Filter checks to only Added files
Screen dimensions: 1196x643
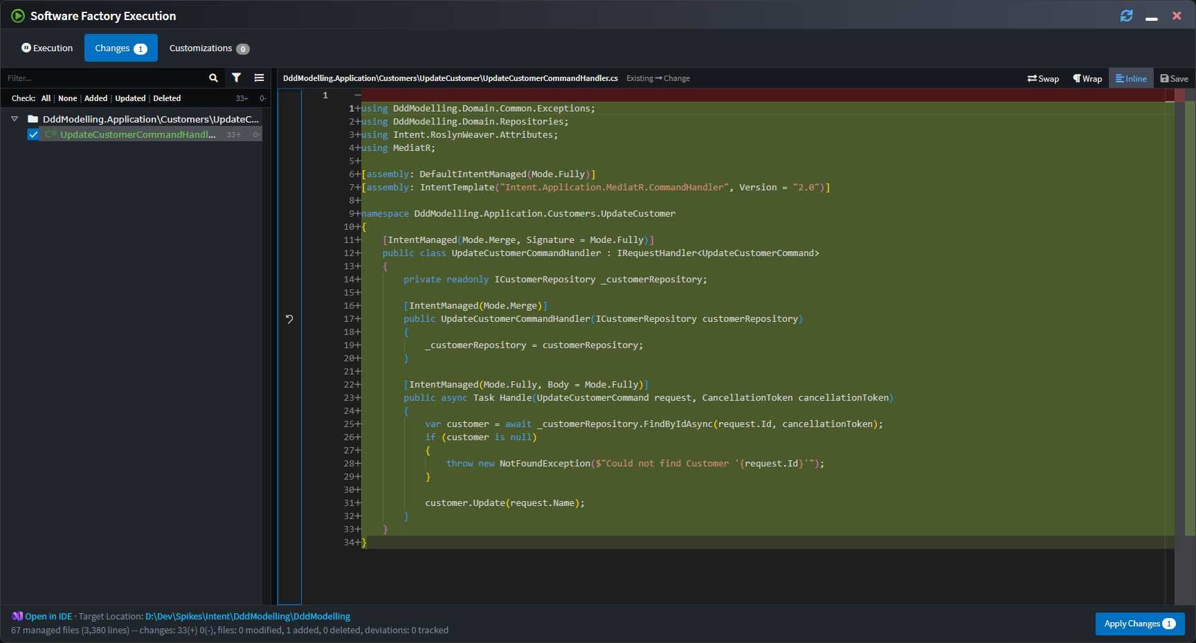click(x=96, y=98)
